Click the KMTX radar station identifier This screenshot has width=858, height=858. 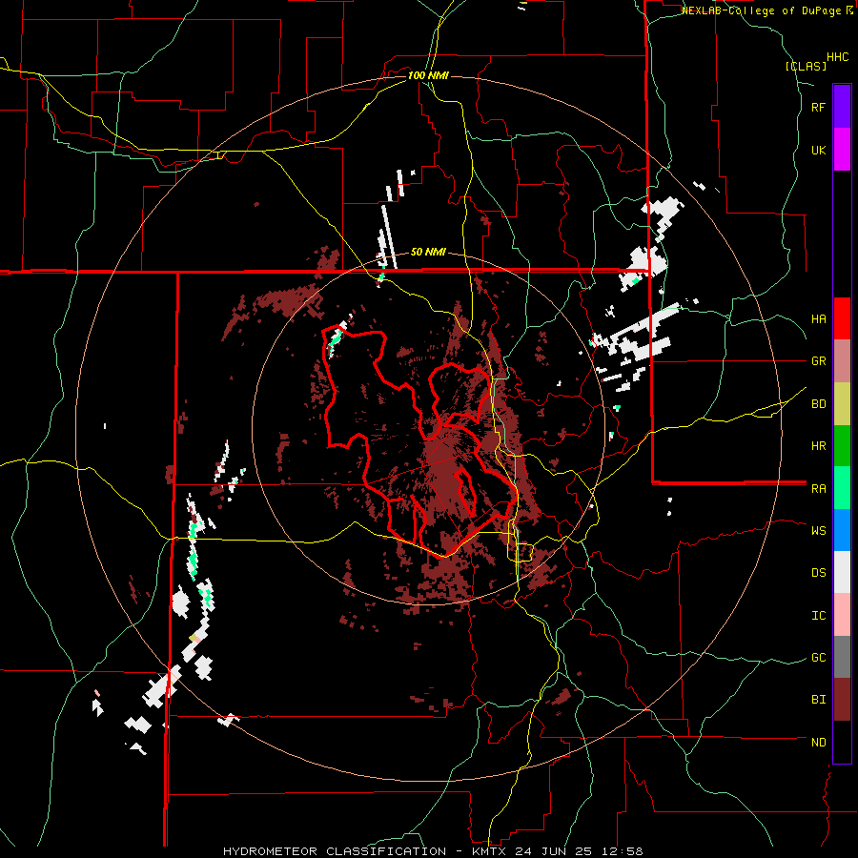tap(491, 851)
